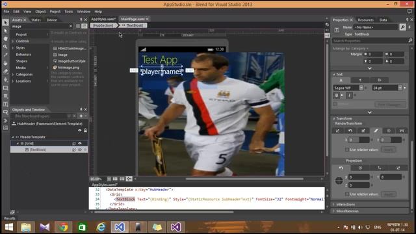Switch to the Resources tab

tap(365, 20)
